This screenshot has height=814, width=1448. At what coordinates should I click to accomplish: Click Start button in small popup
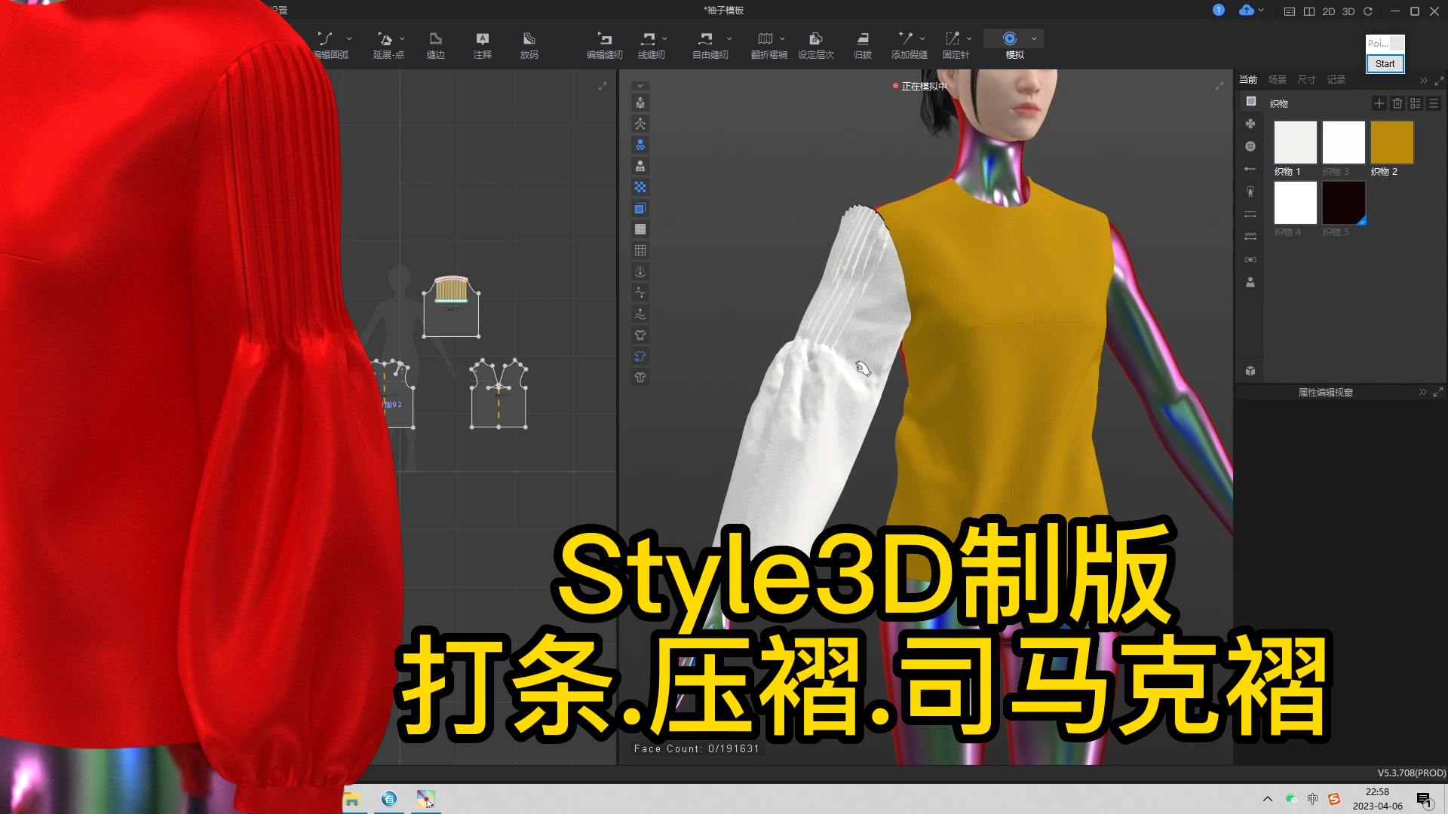pyautogui.click(x=1385, y=64)
